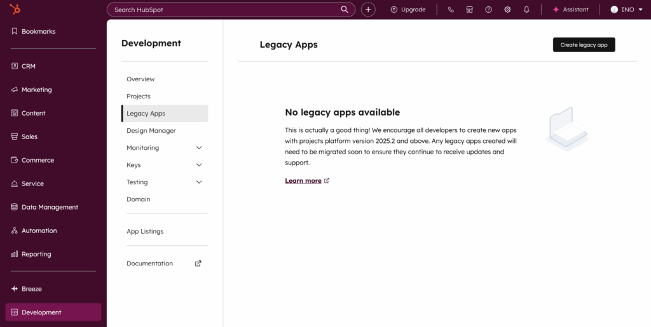Screen dimensions: 651x327
Task: Open Documentation external link
Action: (150, 264)
